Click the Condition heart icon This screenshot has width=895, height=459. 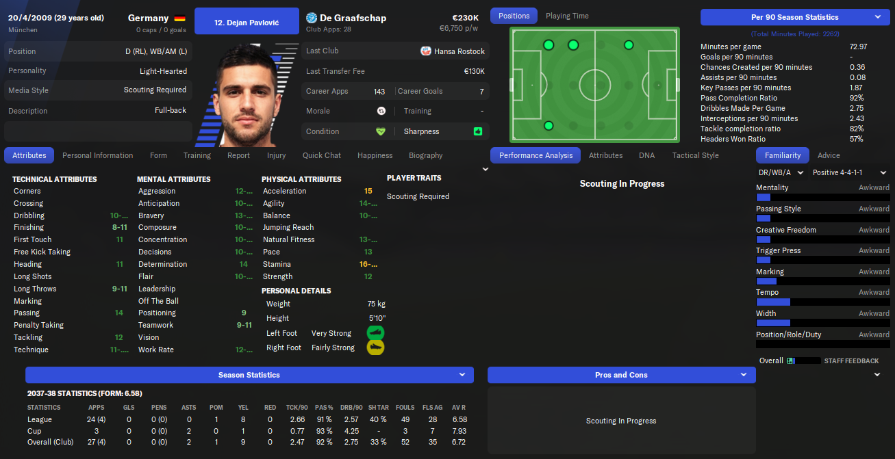[x=381, y=131]
